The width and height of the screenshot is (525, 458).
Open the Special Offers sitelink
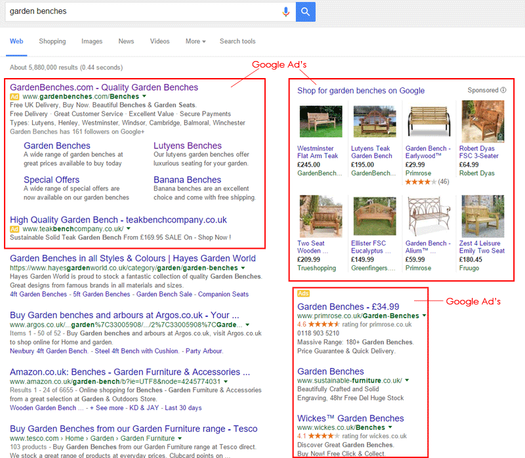point(52,180)
